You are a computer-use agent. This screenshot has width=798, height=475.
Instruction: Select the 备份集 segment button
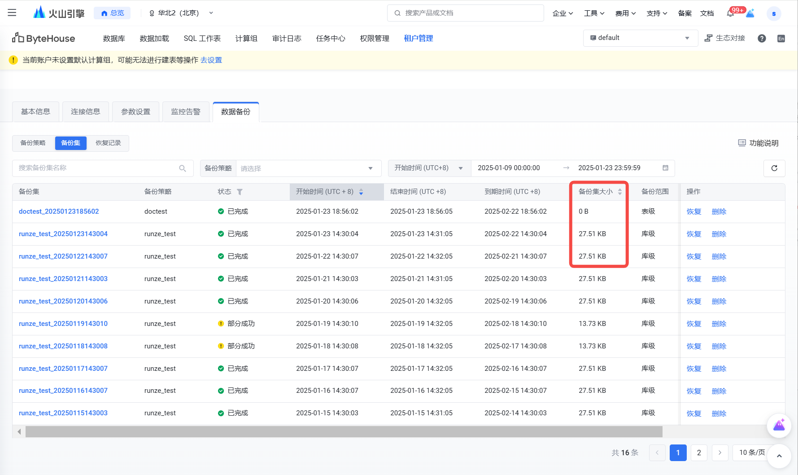(x=71, y=143)
